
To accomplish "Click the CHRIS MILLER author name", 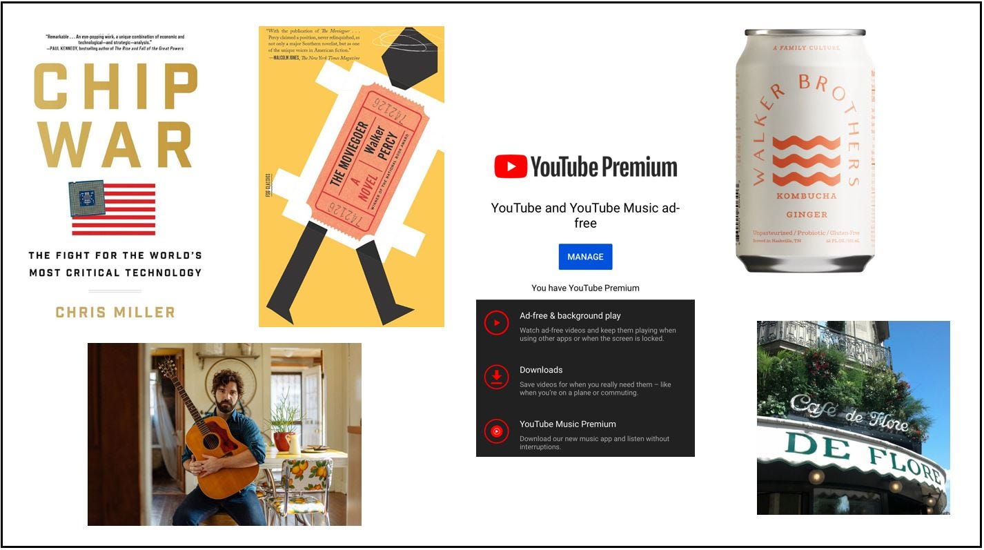I will click(x=115, y=312).
